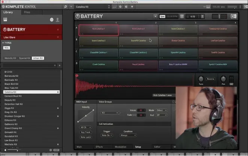This screenshot has width=248, height=156.
Task: Remove the BATTERY product filter
Action: (x=58, y=30)
